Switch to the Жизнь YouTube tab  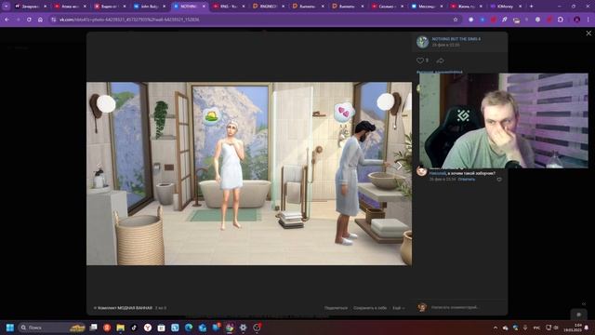(467, 7)
